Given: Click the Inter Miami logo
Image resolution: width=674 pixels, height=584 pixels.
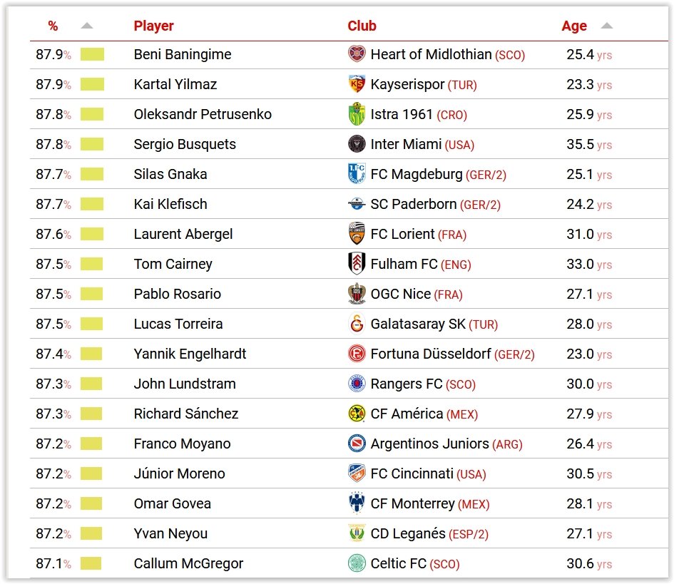Looking at the screenshot, I should (357, 144).
